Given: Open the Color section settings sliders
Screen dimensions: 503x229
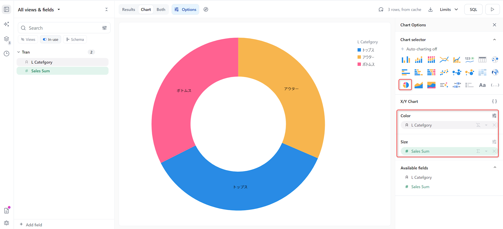Looking at the screenshot, I should click(494, 116).
